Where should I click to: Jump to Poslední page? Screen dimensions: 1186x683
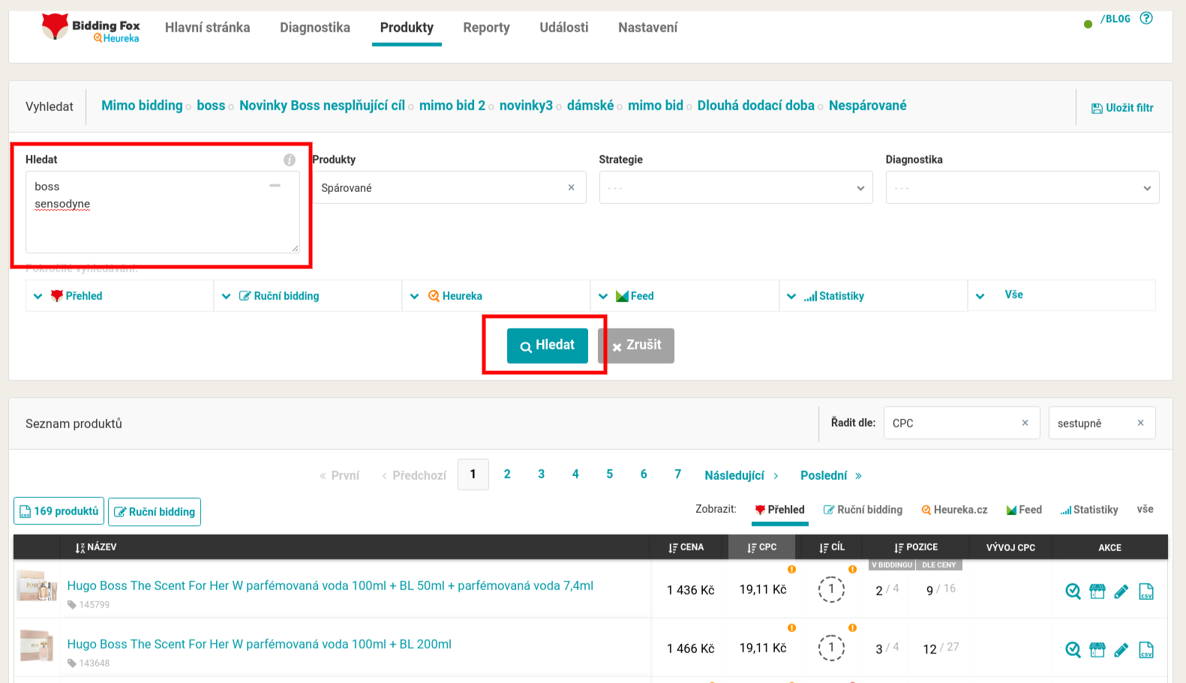[x=831, y=475]
